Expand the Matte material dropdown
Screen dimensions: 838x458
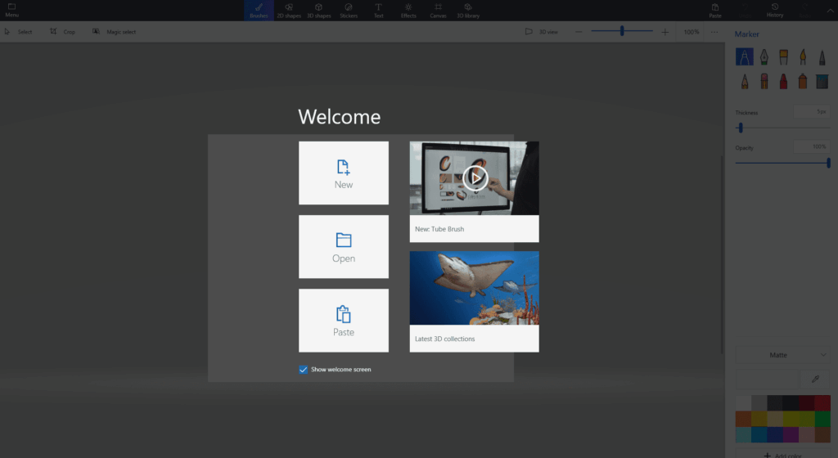pos(783,355)
